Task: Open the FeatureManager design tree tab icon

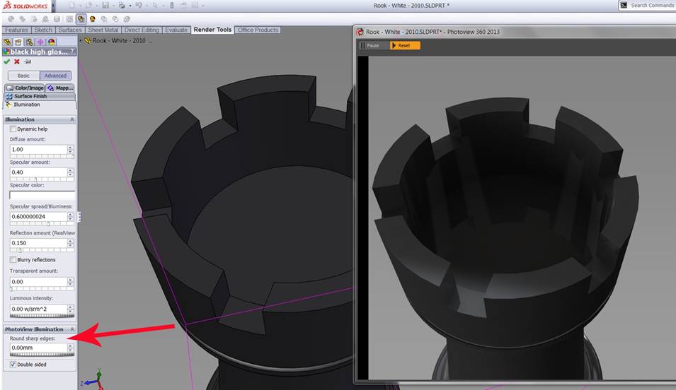Action: point(7,42)
